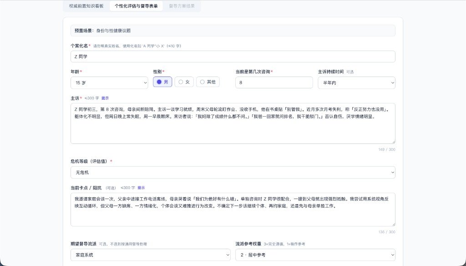Open 期望督导流派 dropdown showing 家庭系统
This screenshot has width=466, height=266.
(x=150, y=255)
